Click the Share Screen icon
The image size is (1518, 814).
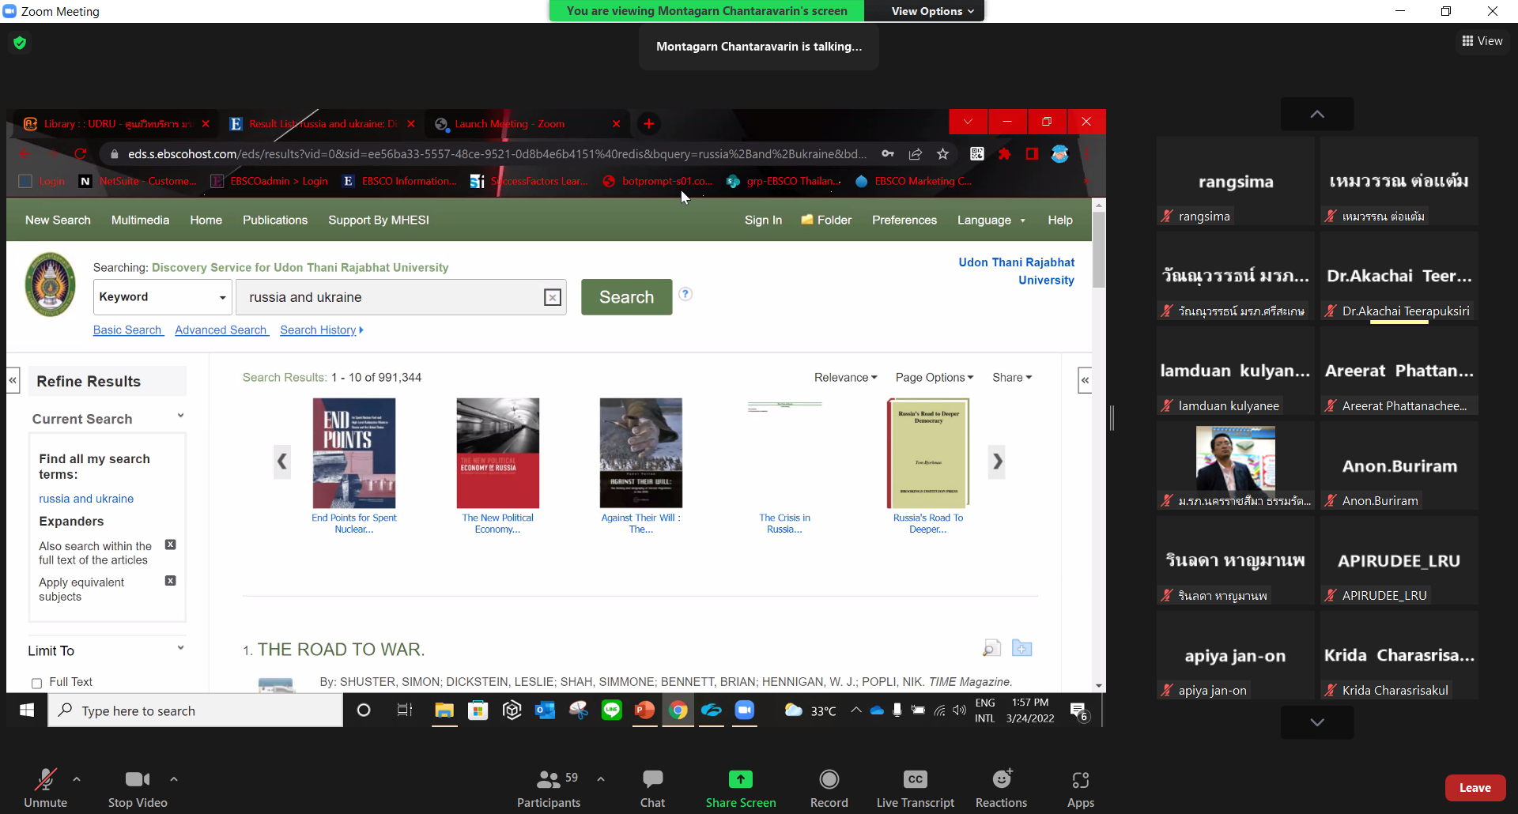pyautogui.click(x=741, y=779)
